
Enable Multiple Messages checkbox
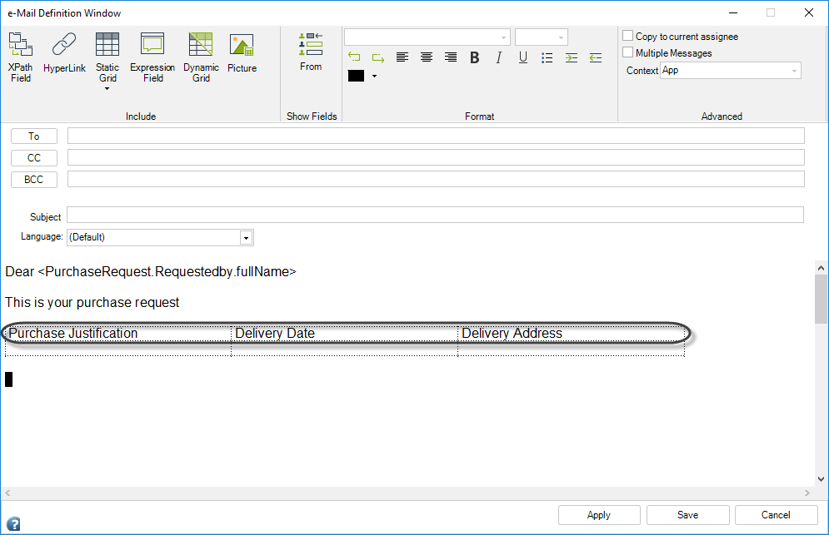pyautogui.click(x=627, y=52)
